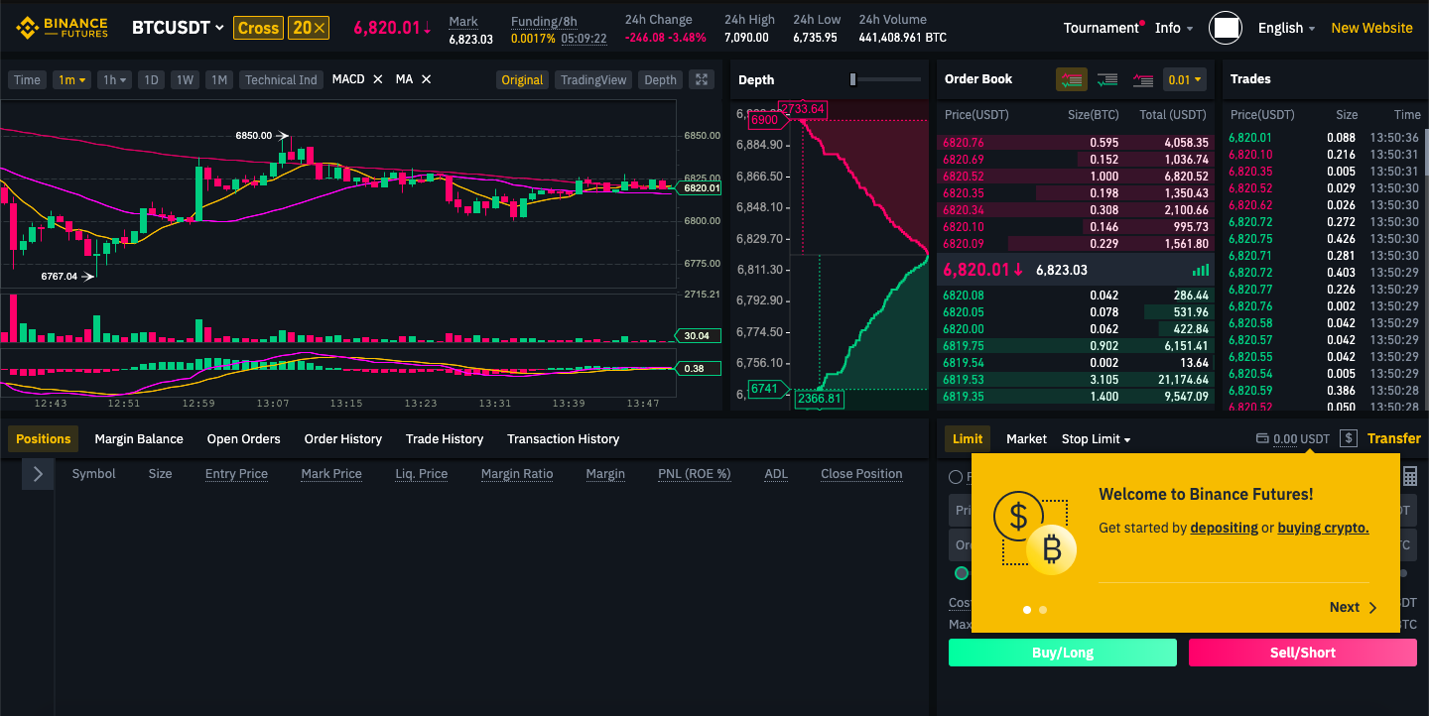Show buy orders only in order book

[x=1107, y=79]
